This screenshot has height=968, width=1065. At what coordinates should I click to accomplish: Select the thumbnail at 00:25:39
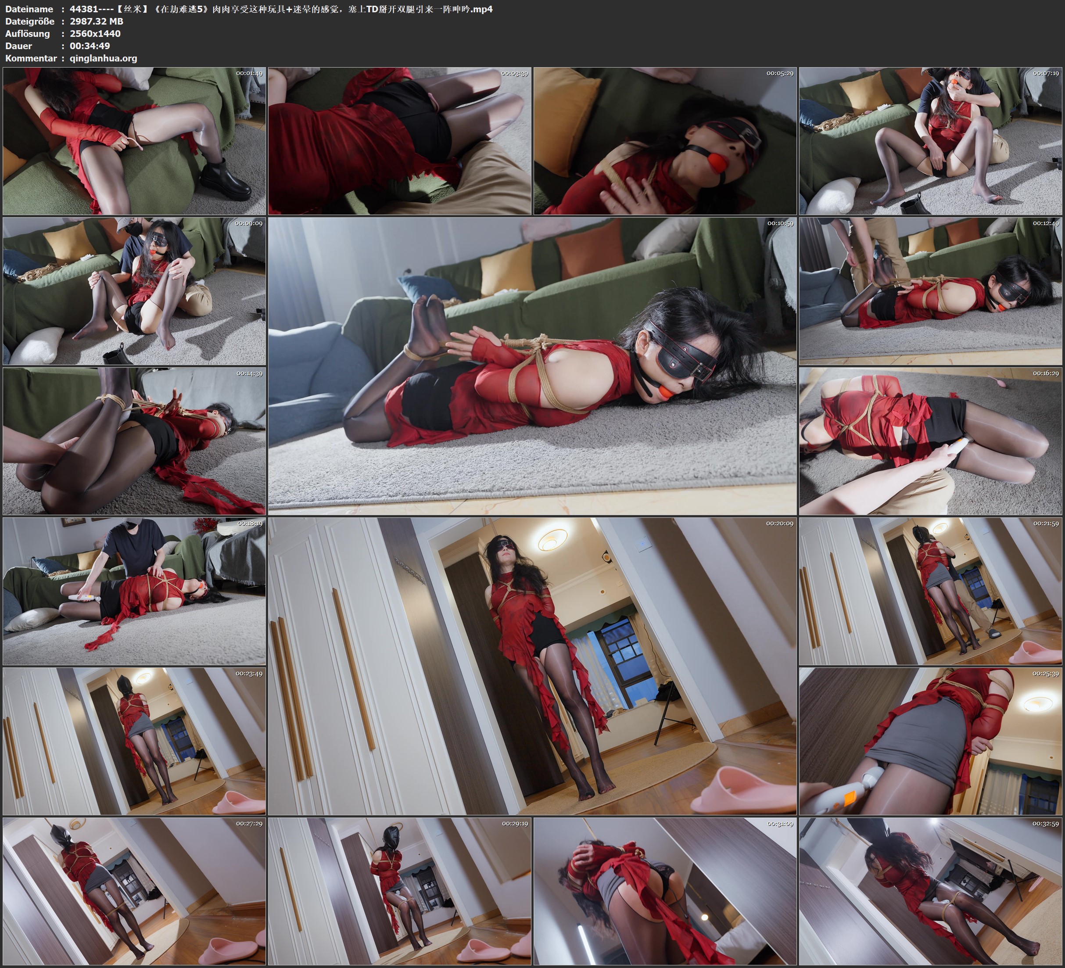tap(930, 741)
